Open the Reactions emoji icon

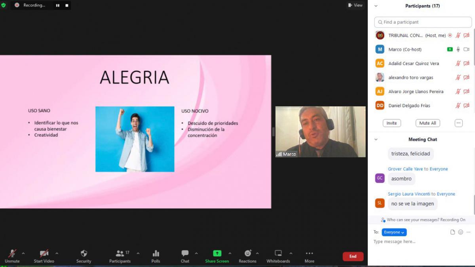coord(248,254)
